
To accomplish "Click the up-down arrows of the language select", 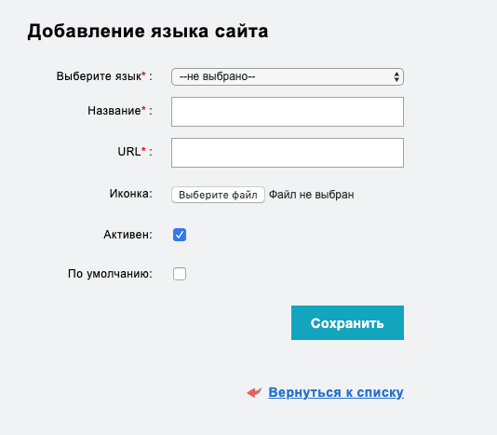I will pos(396,76).
